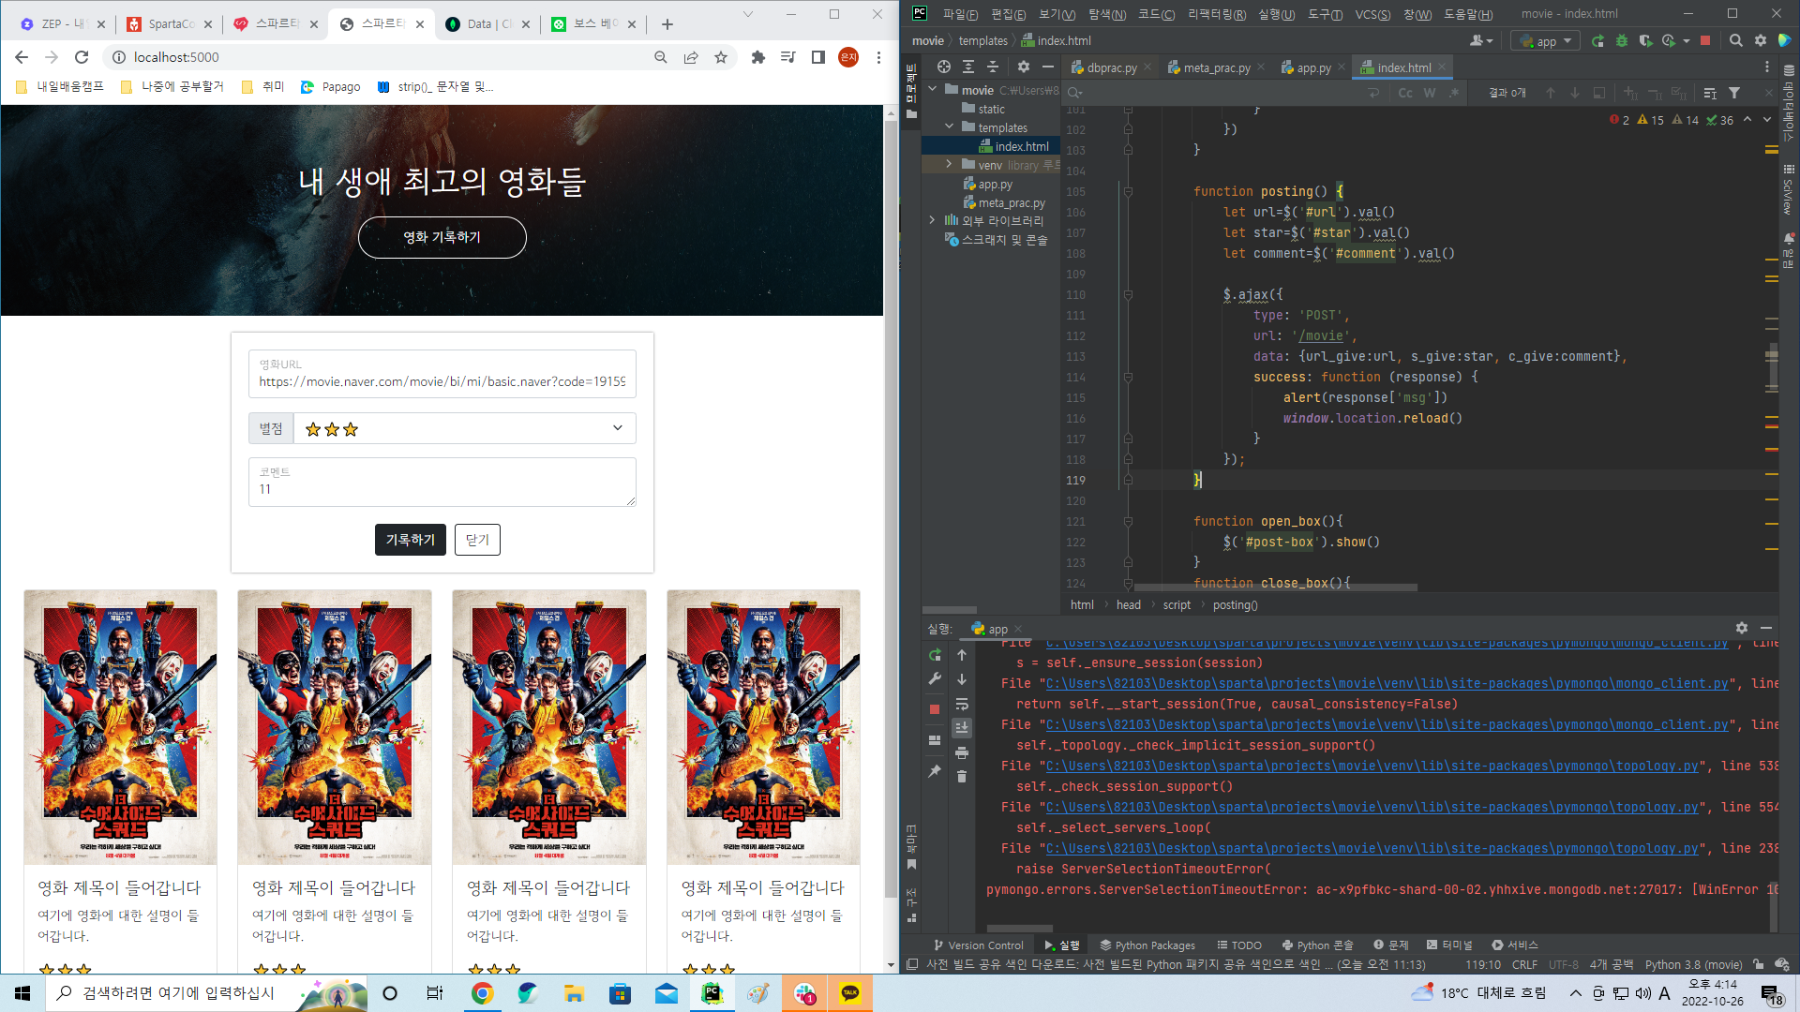Click print icon in run console
This screenshot has width=1800, height=1012.
click(962, 752)
